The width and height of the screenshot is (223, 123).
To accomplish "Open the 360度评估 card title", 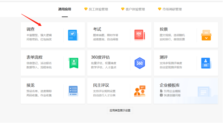I will coord(100,57).
